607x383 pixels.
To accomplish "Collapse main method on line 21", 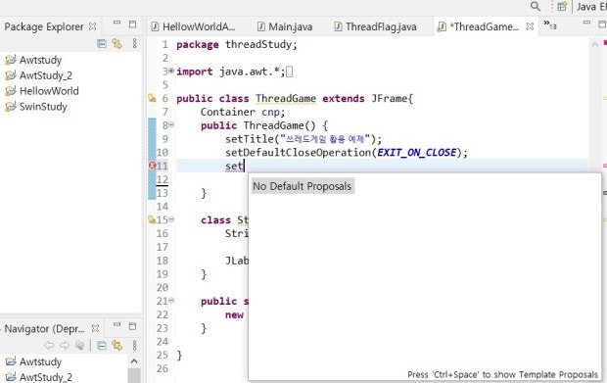I will pyautogui.click(x=171, y=301).
